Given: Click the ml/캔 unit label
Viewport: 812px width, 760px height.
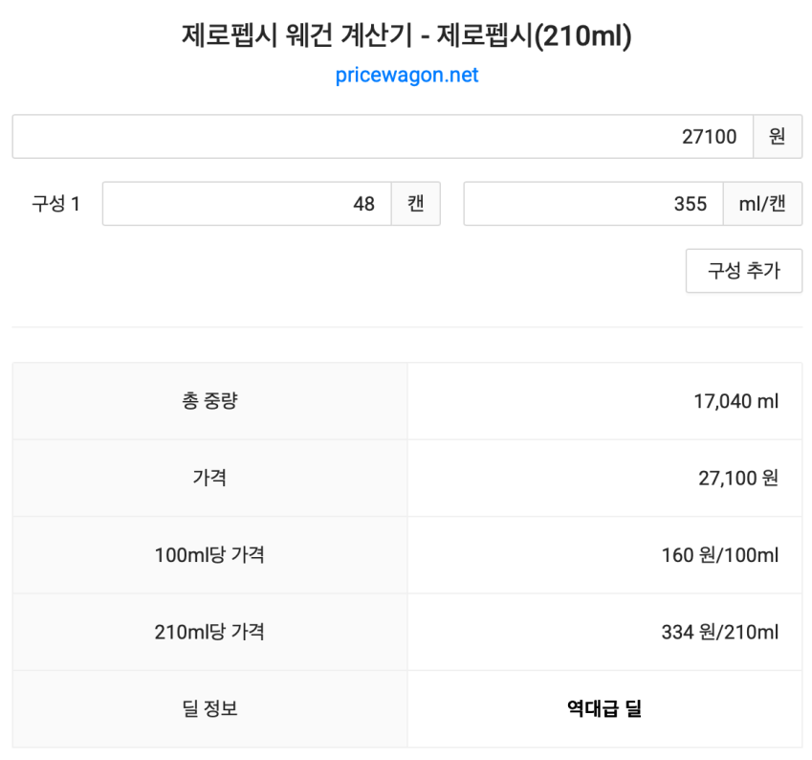Looking at the screenshot, I should tap(762, 204).
